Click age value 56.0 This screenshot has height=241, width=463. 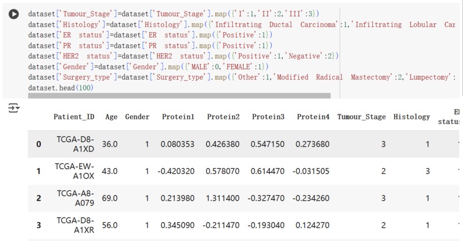[110, 226]
